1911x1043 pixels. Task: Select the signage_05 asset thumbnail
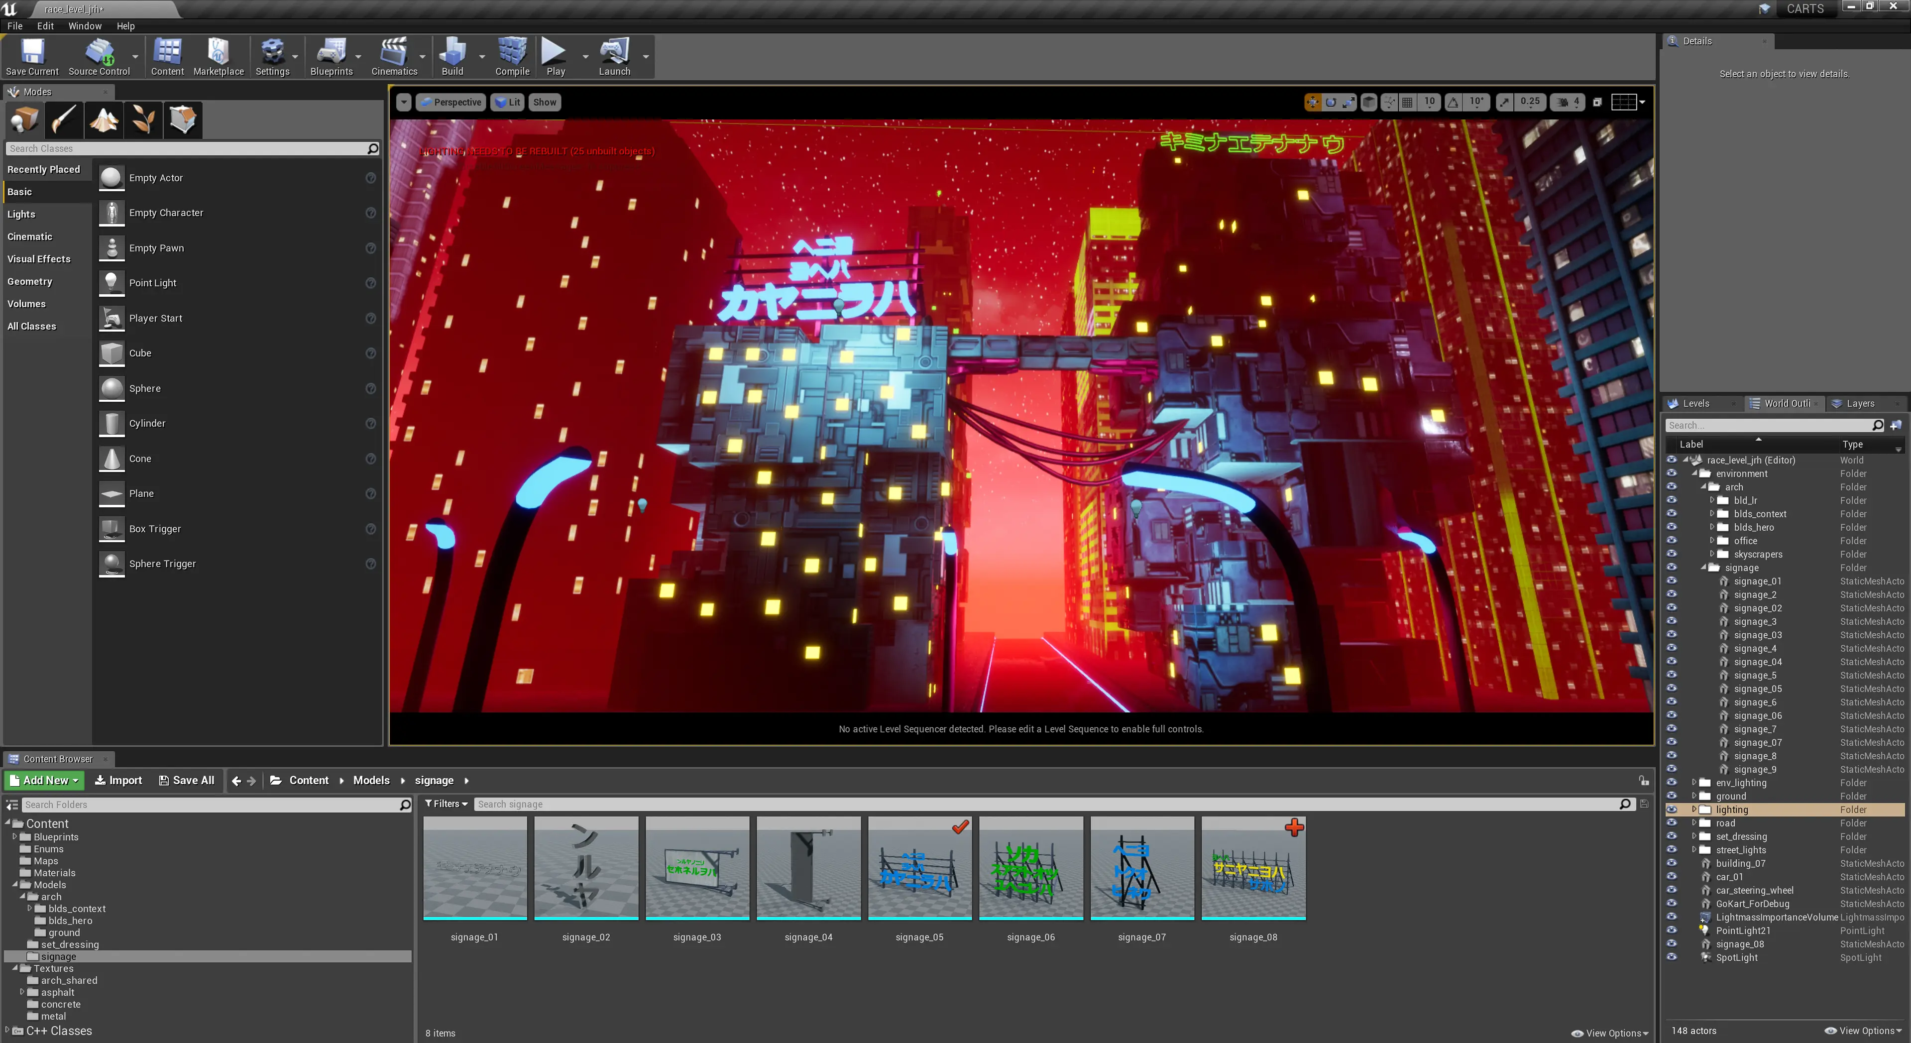pos(920,868)
